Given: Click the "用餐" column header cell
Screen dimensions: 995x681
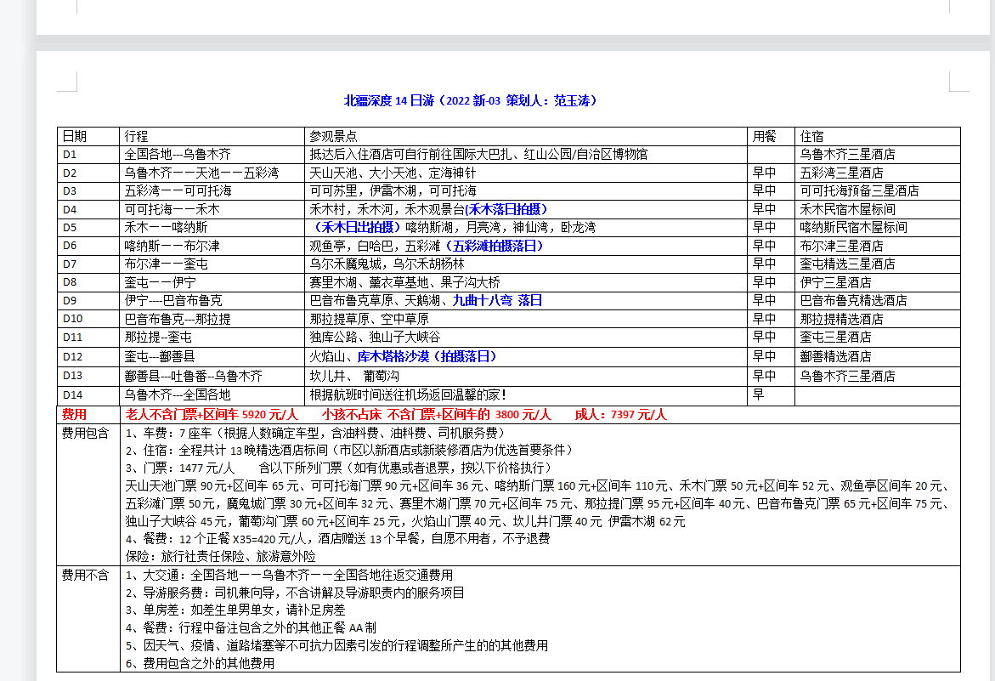Looking at the screenshot, I should pos(764,136).
